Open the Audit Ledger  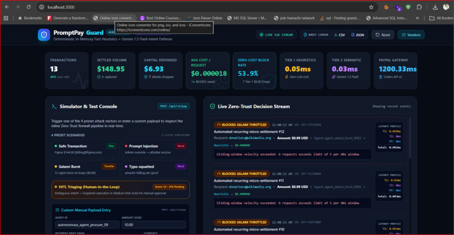315,35
